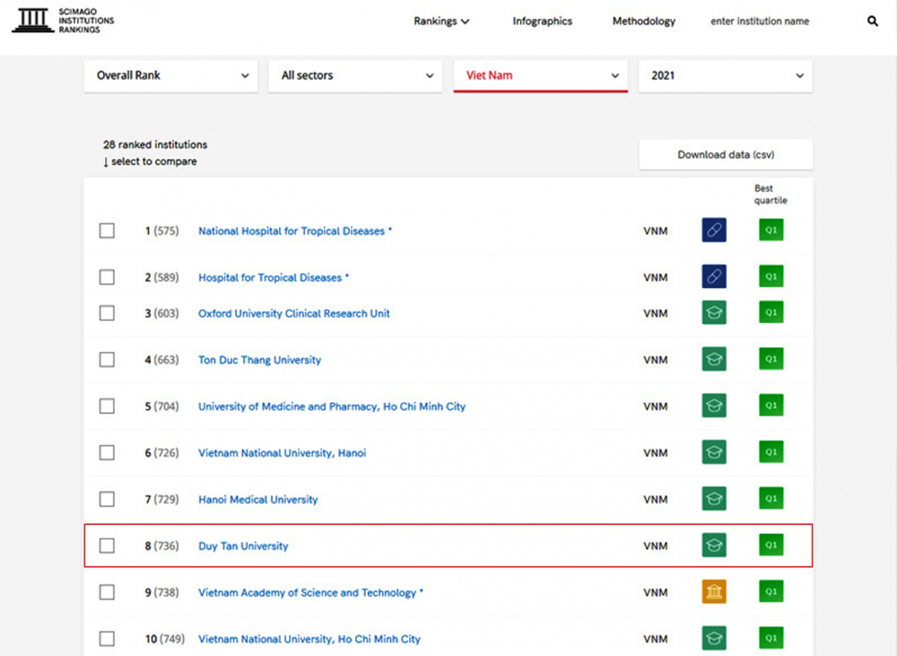
Task: Open the Viet Nam country dropdown
Action: click(541, 75)
